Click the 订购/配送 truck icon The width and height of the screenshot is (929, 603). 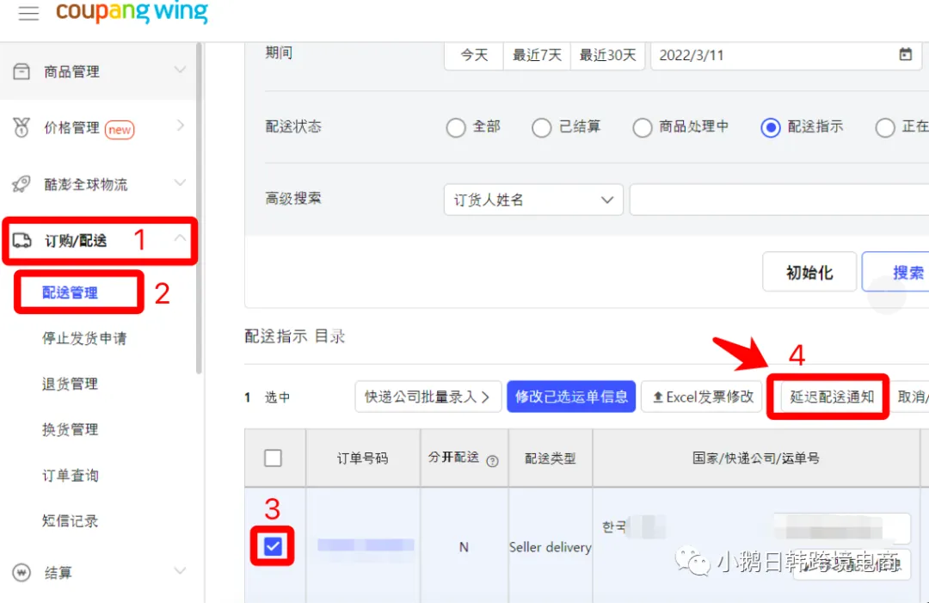tap(22, 241)
